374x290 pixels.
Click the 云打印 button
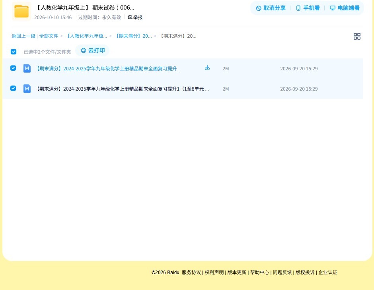[93, 50]
